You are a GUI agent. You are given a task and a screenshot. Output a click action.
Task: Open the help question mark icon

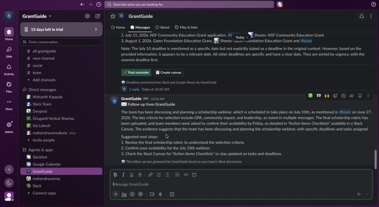point(373,4)
